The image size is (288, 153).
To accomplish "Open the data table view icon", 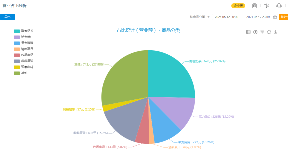I will coord(248,32).
